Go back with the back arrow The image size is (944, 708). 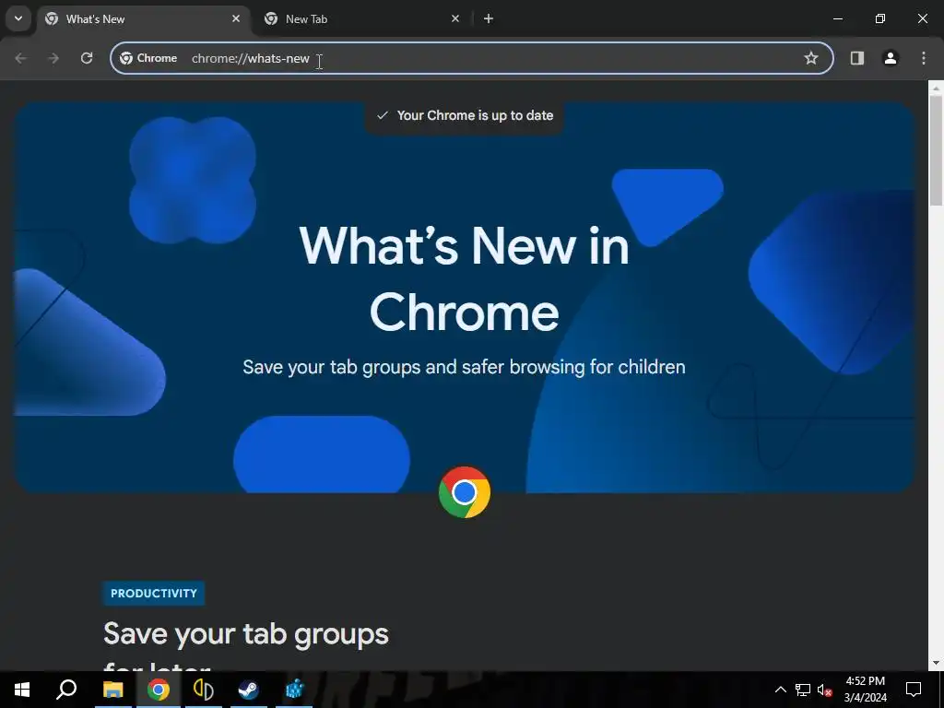[20, 58]
